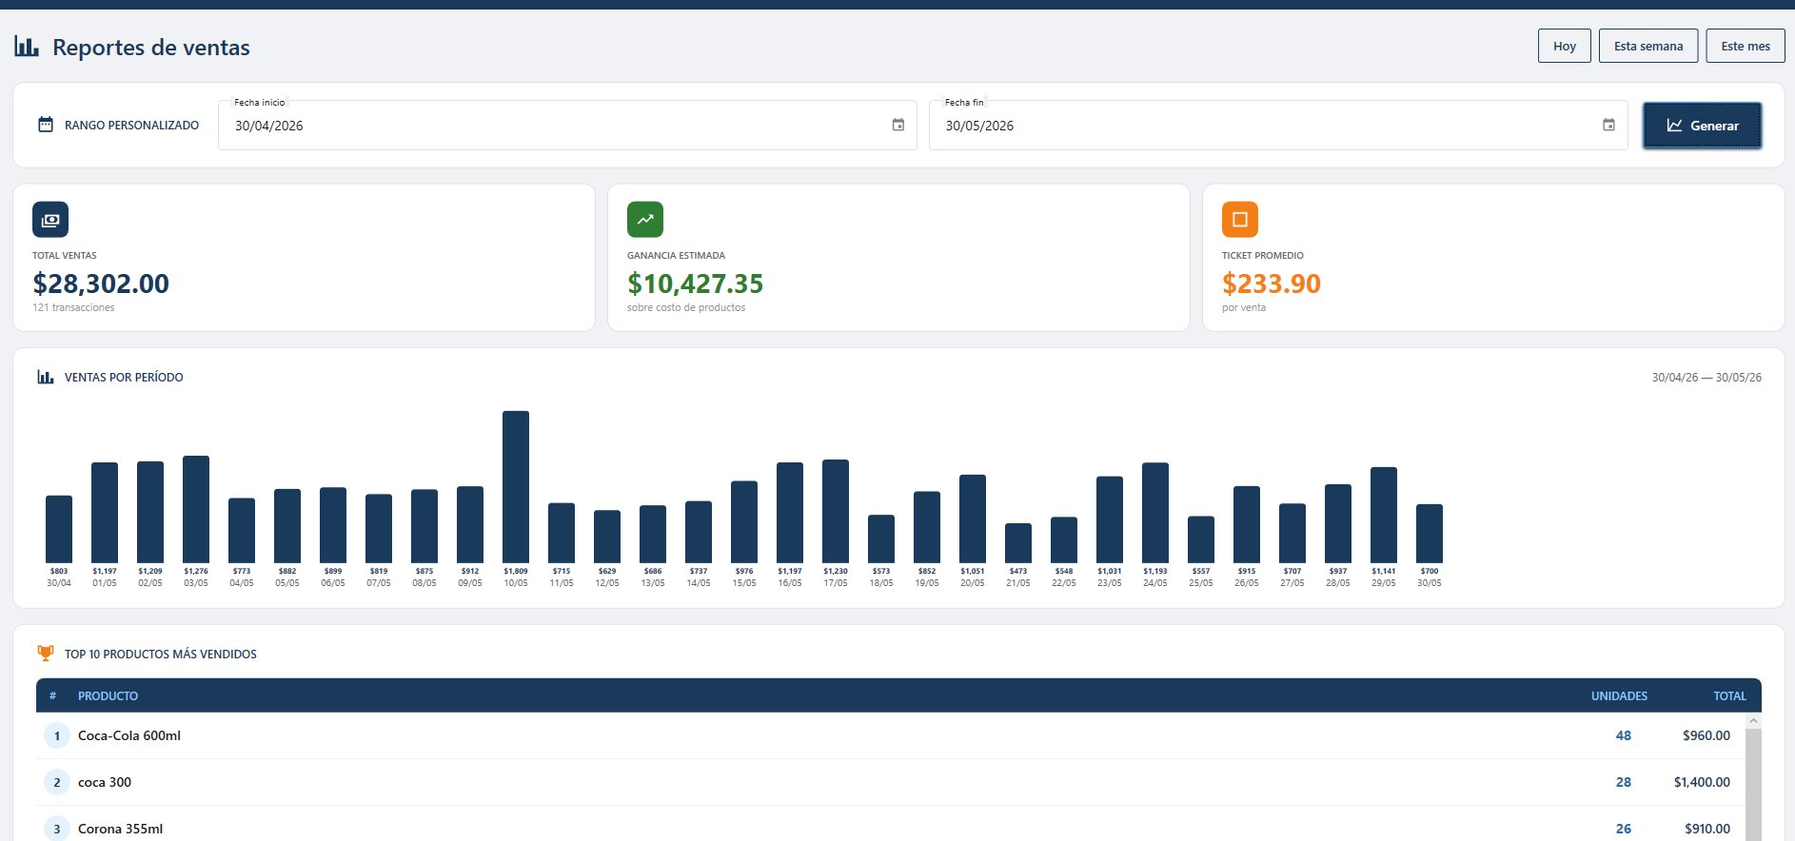
Task: Click the $10,427.35 estimated profit value
Action: click(695, 284)
